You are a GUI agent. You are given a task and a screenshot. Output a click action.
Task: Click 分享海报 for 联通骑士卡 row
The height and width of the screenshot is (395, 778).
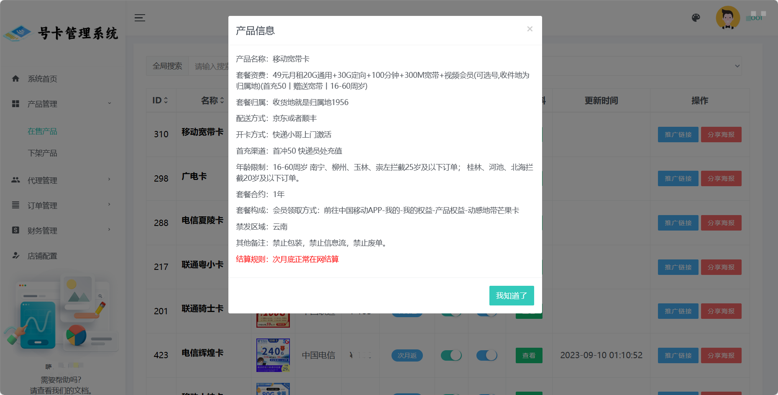(x=721, y=311)
